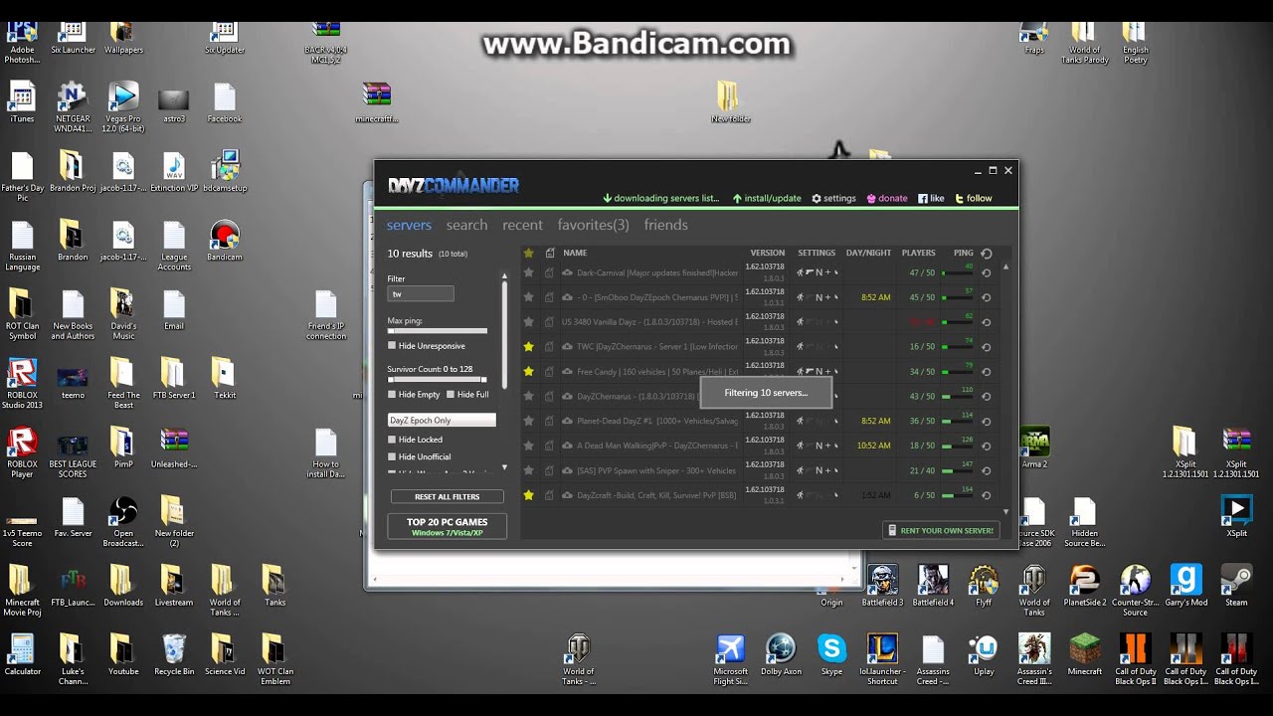The image size is (1273, 716).
Task: Click the refresh-all icon beside PING header
Action: 985,253
